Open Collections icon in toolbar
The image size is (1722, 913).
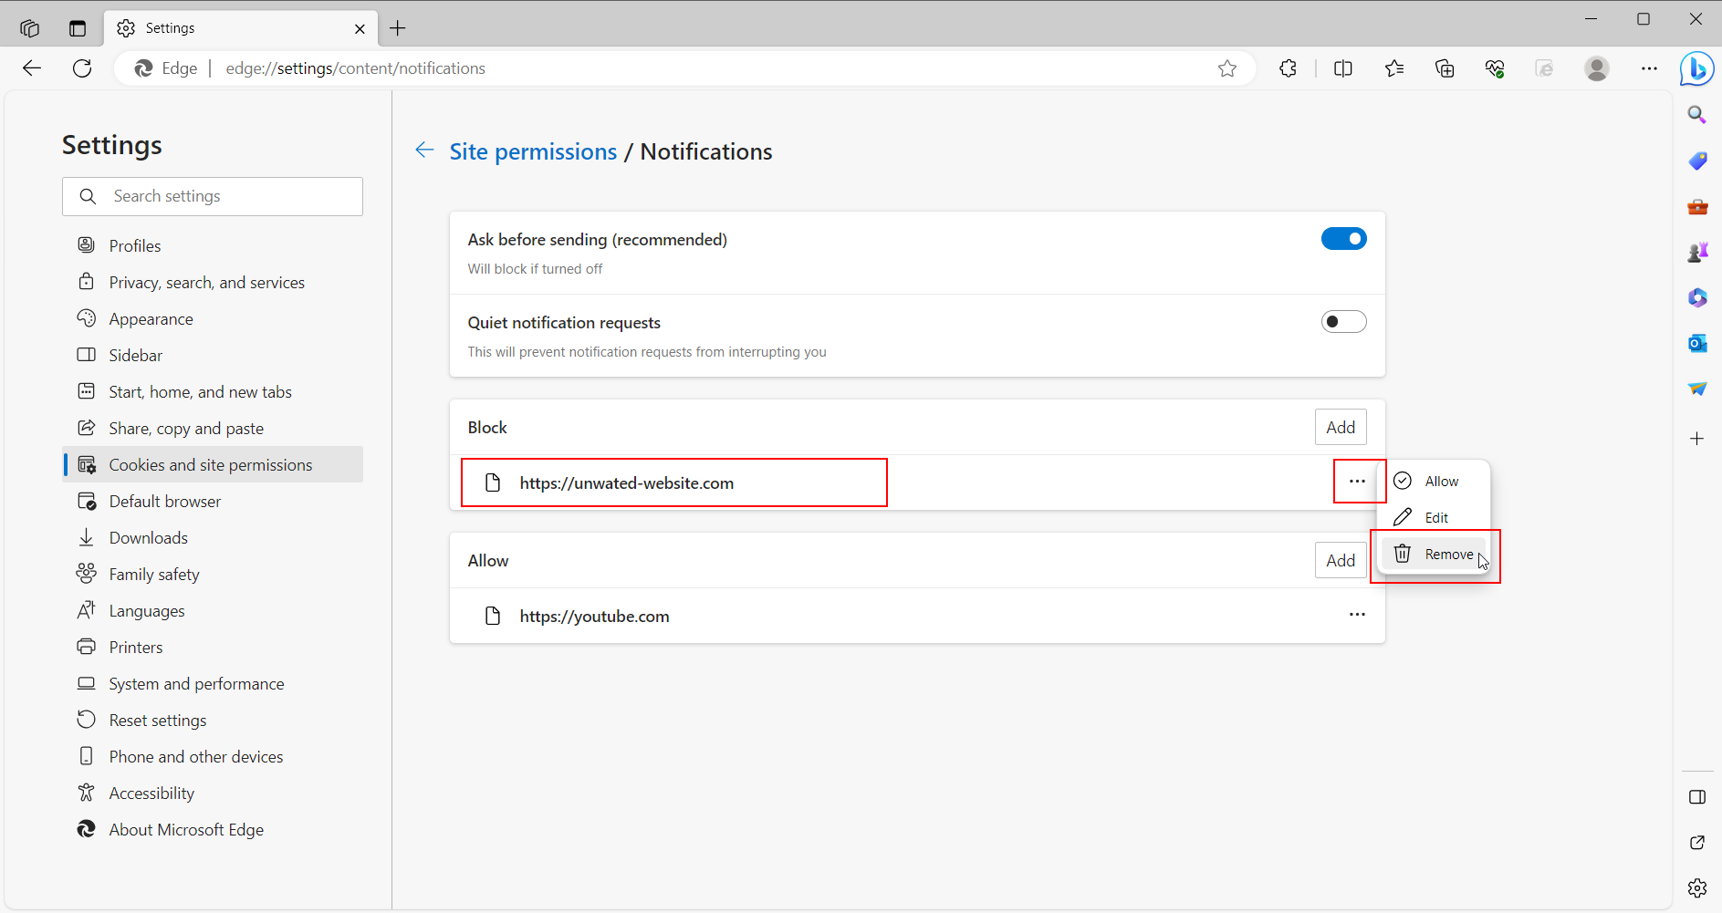point(1445,68)
